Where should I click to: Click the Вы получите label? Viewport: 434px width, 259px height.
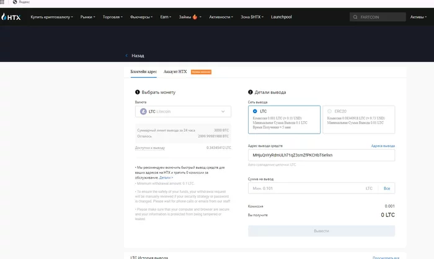click(258, 215)
